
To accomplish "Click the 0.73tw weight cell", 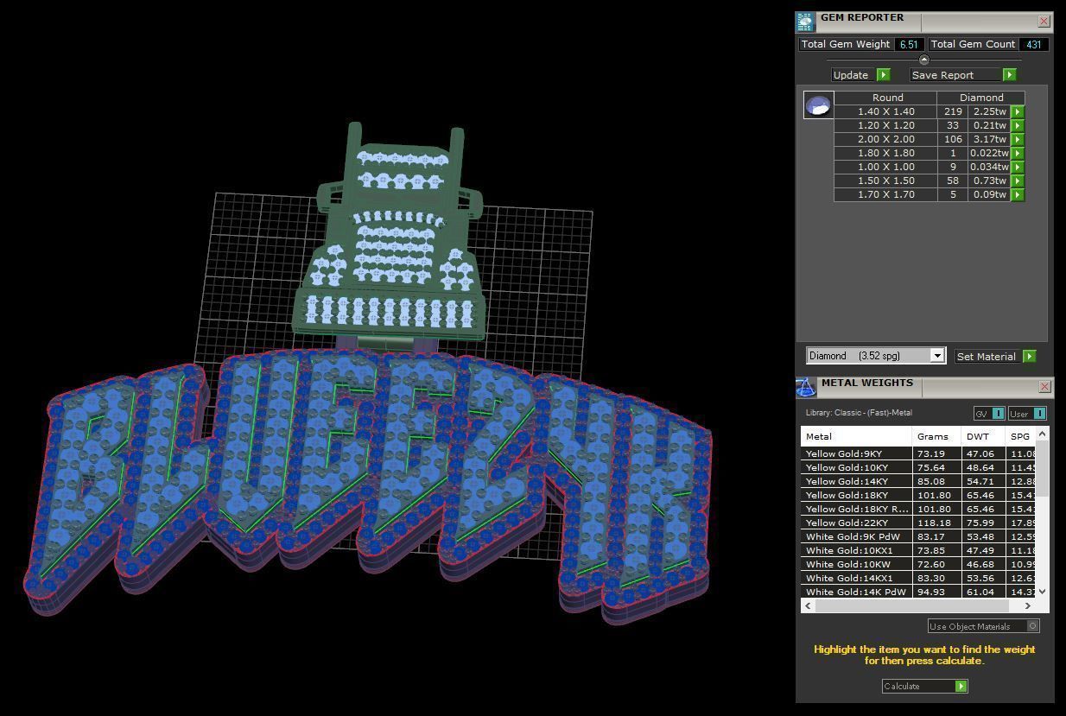I will click(x=989, y=181).
